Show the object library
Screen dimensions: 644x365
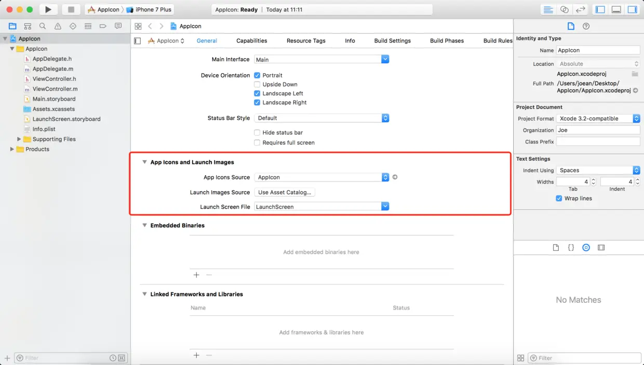[586, 248]
